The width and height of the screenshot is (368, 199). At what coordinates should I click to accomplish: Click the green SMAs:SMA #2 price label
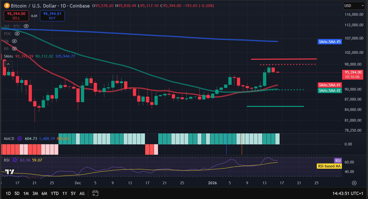pyautogui.click(x=330, y=91)
